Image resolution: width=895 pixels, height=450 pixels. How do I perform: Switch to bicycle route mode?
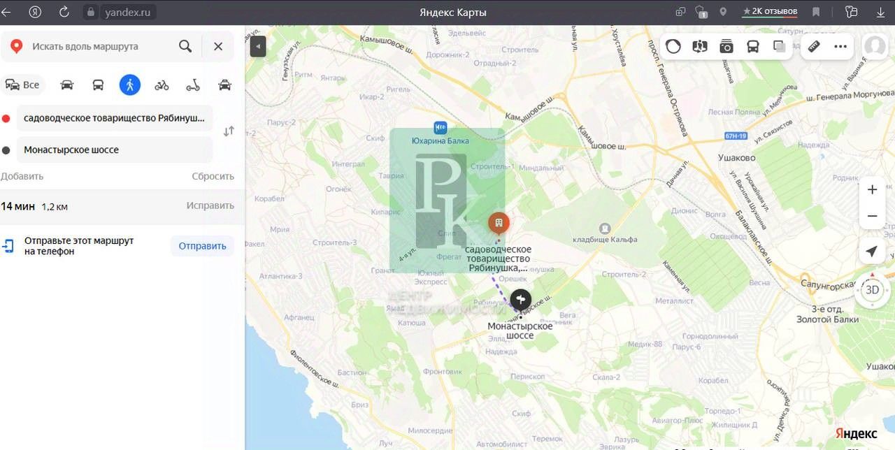pyautogui.click(x=162, y=85)
